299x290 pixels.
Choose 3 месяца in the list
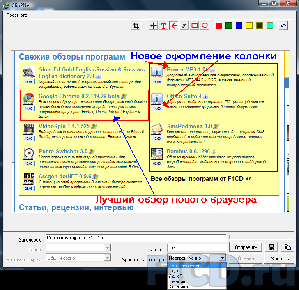[x=197, y=287]
